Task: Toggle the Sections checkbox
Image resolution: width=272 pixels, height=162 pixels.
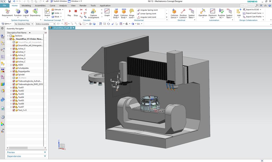Action: 11,36
